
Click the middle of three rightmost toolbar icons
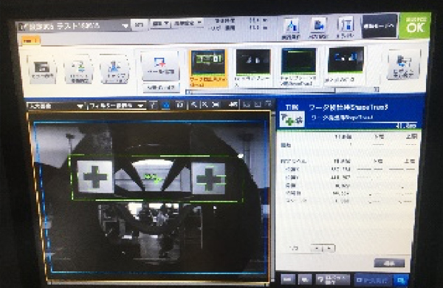point(258,104)
